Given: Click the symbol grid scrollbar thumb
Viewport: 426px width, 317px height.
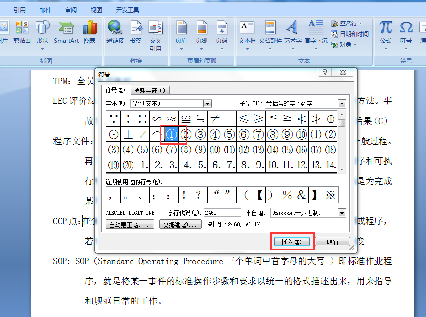Looking at the screenshot, I should [x=342, y=123].
